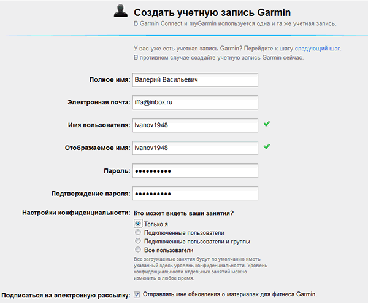
Task: Select 'Подключенные пользователи' privacy option
Action: tap(138, 232)
